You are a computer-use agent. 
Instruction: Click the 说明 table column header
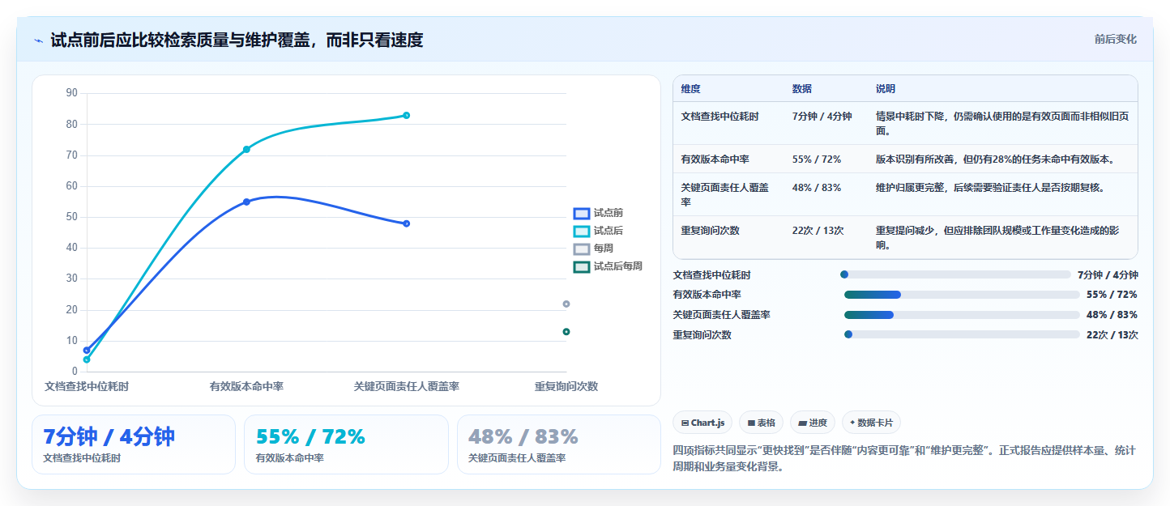point(886,89)
